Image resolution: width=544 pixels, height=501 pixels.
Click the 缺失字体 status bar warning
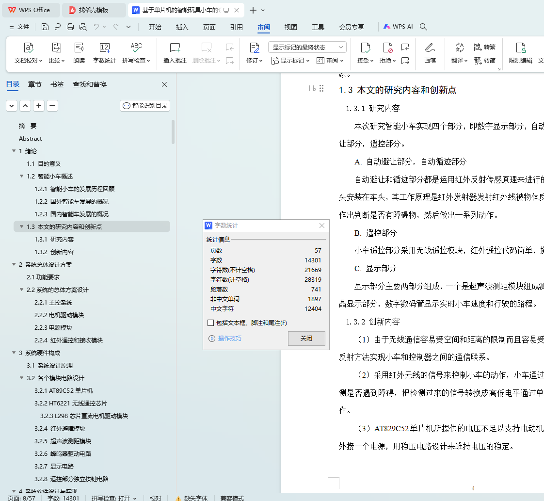(192, 498)
